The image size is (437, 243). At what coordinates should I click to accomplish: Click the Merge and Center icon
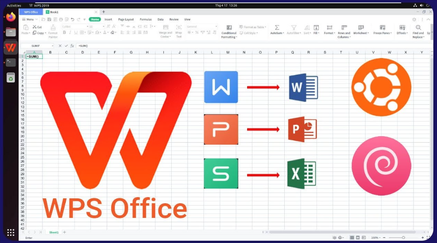click(166, 27)
